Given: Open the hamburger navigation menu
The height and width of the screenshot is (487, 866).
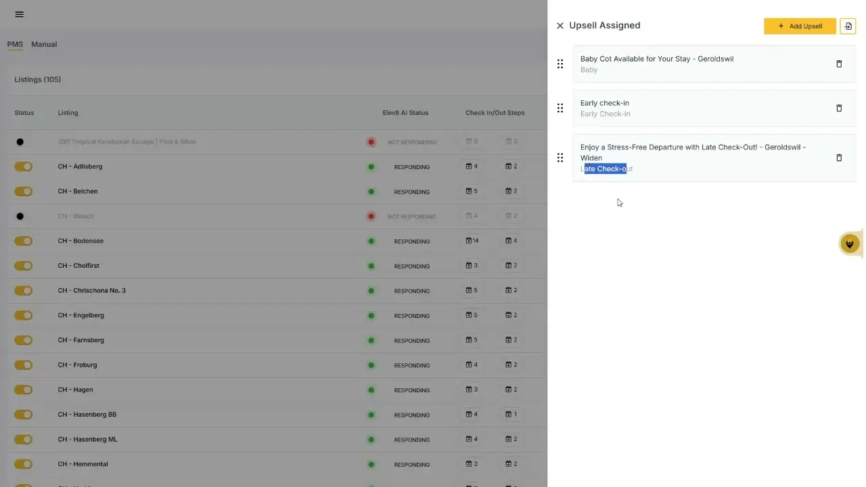Looking at the screenshot, I should click(19, 14).
